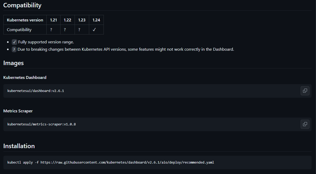
Task: Click the Compatibility row label in table
Action: pos(19,30)
